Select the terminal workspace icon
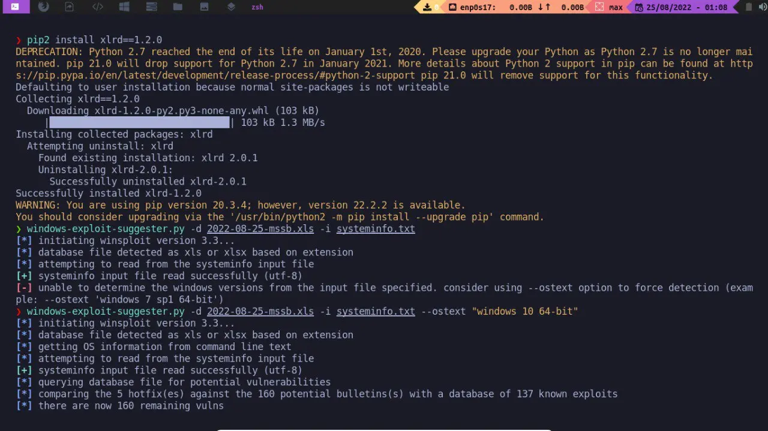 click(x=16, y=7)
